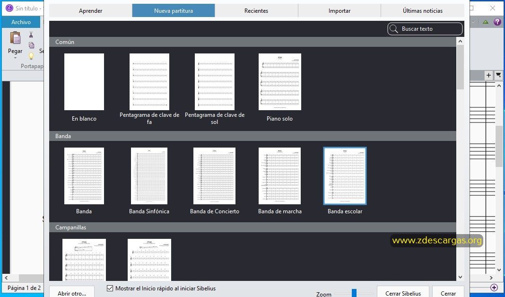Click Página 1 de 2 status text
505x297 pixels.
click(x=24, y=288)
